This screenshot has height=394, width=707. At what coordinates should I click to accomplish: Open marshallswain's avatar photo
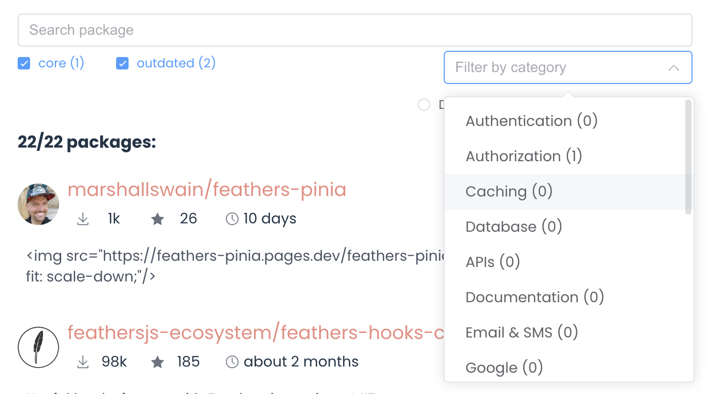(x=38, y=204)
